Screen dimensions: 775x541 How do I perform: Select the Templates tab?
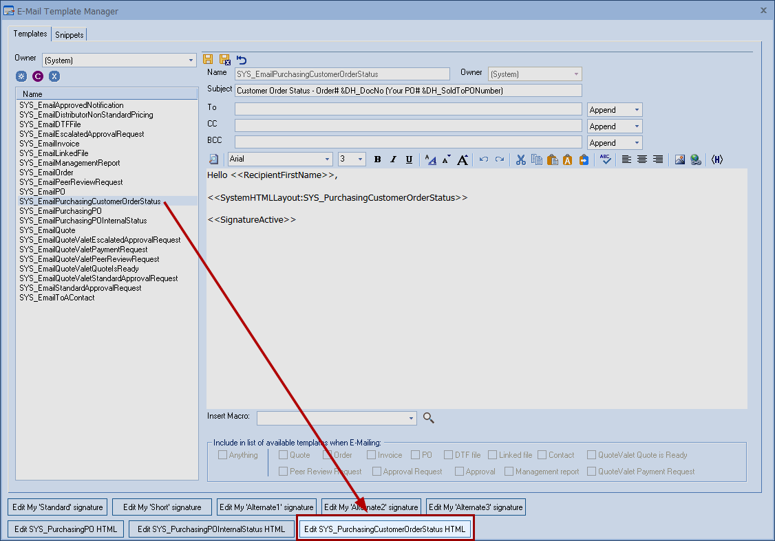click(30, 34)
